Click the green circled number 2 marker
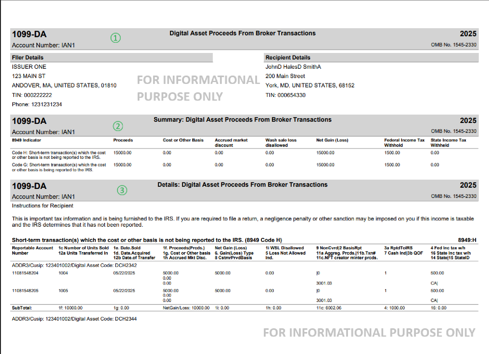Screen dimensions: 489x354 tap(118, 126)
